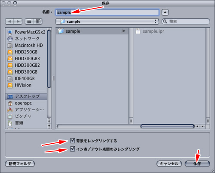The image size is (215, 173).
Task: Click the キャンセル cancel button
Action: pyautogui.click(x=169, y=164)
